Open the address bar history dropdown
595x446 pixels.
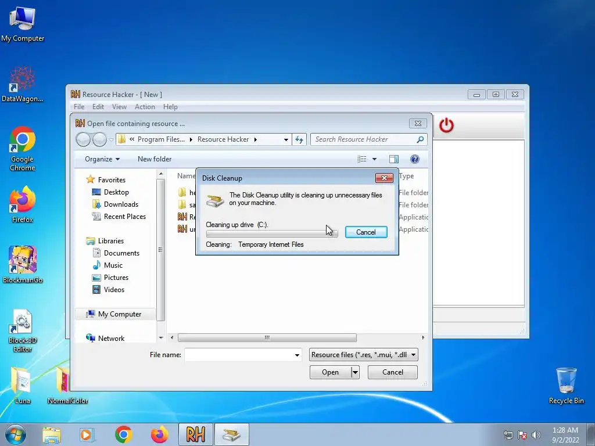(x=286, y=139)
